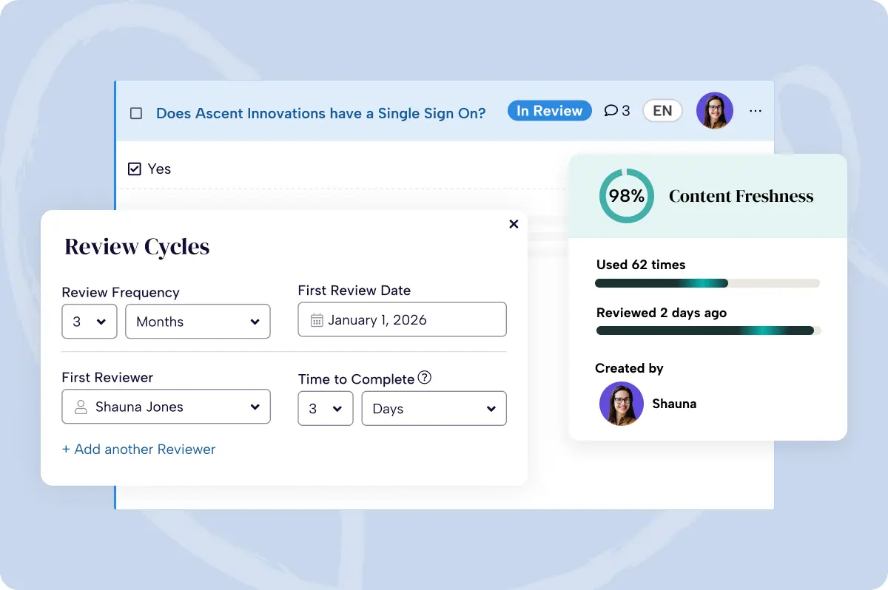Expand the Months unit dropdown
This screenshot has width=888, height=590.
pos(198,322)
